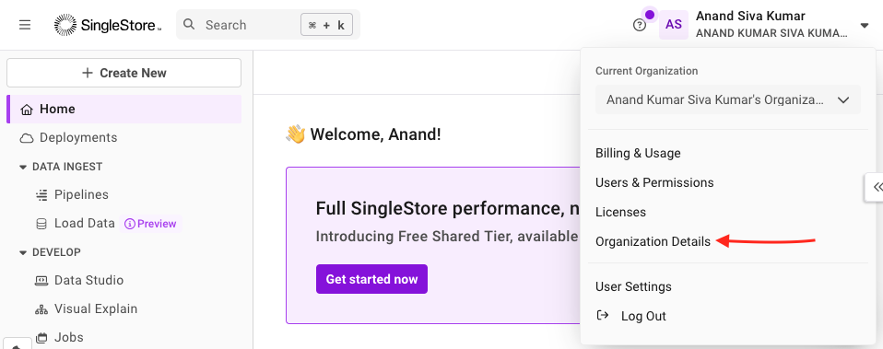Open Load Data in sidebar
Image resolution: width=883 pixels, height=349 pixels.
pos(85,224)
